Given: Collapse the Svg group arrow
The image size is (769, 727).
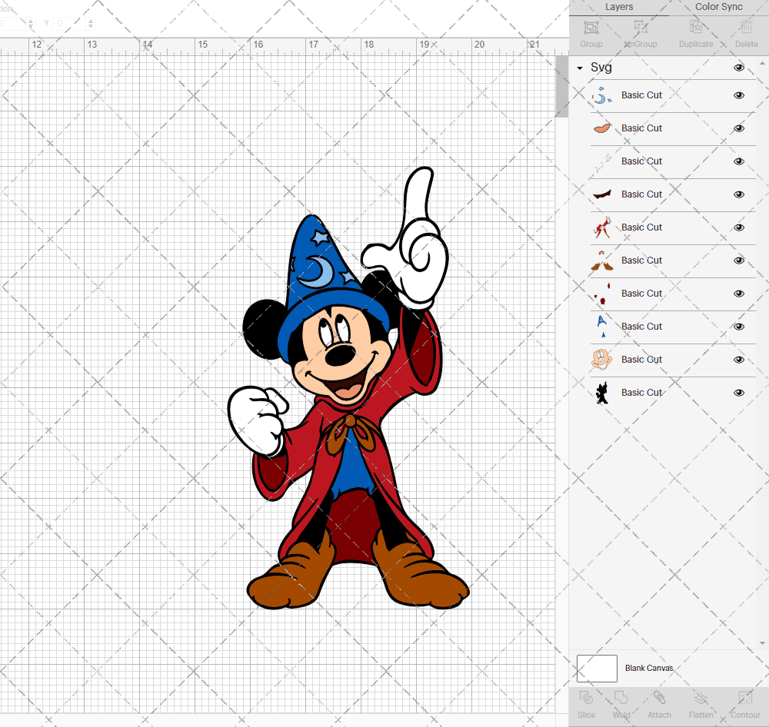Looking at the screenshot, I should tap(580, 68).
